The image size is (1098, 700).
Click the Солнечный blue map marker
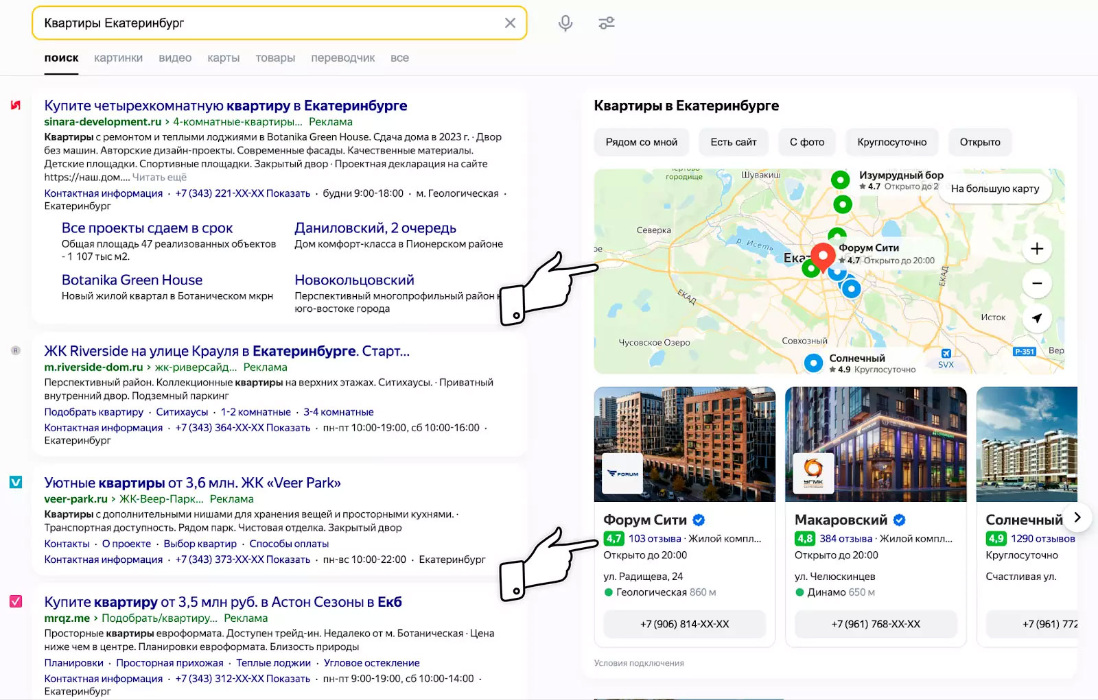813,363
